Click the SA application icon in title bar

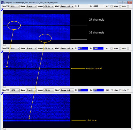[2, 2]
